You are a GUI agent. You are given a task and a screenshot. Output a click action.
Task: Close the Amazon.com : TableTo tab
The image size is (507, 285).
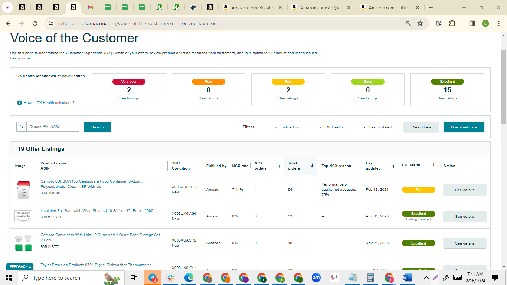coord(417,7)
